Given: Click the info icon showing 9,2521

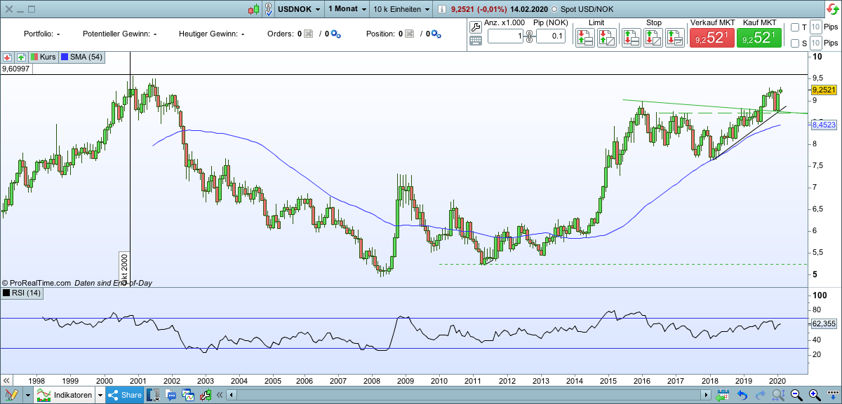Looking at the screenshot, I should point(442,9).
